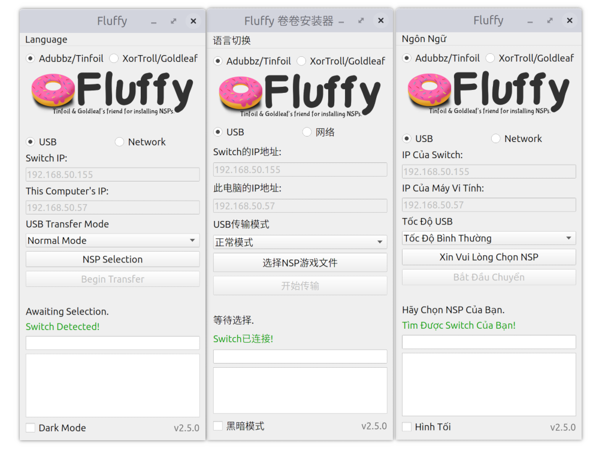Choose 网络 mode in the Chinese window
This screenshot has height=457, width=599.
point(319,132)
